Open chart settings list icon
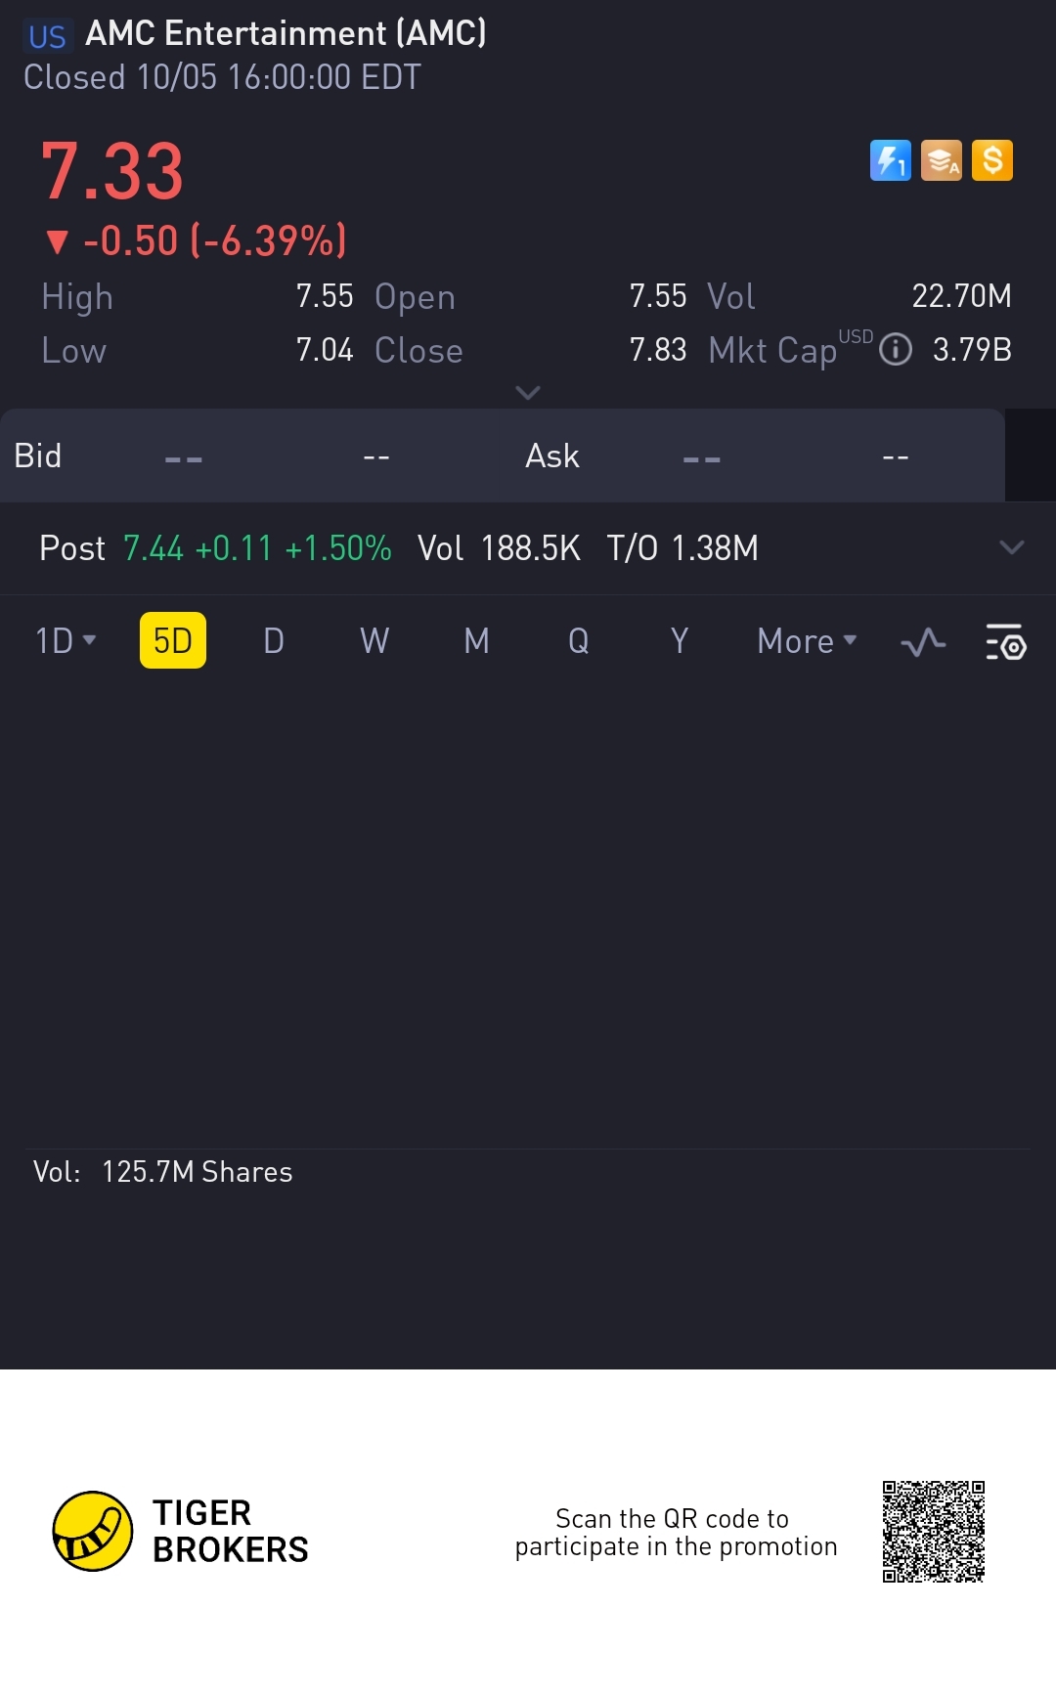 [1005, 642]
